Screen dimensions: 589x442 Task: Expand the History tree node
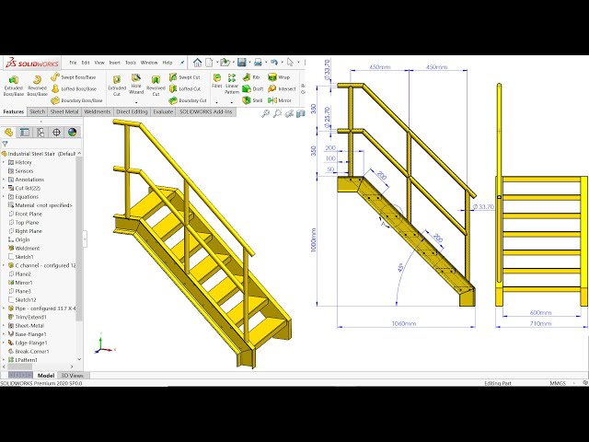click(x=4, y=162)
